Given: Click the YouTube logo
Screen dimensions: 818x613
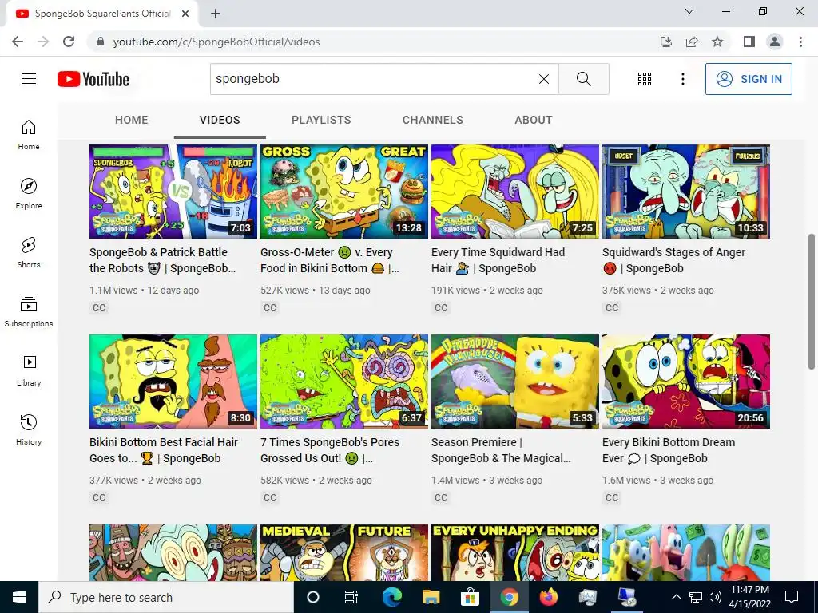Looking at the screenshot, I should [x=93, y=79].
